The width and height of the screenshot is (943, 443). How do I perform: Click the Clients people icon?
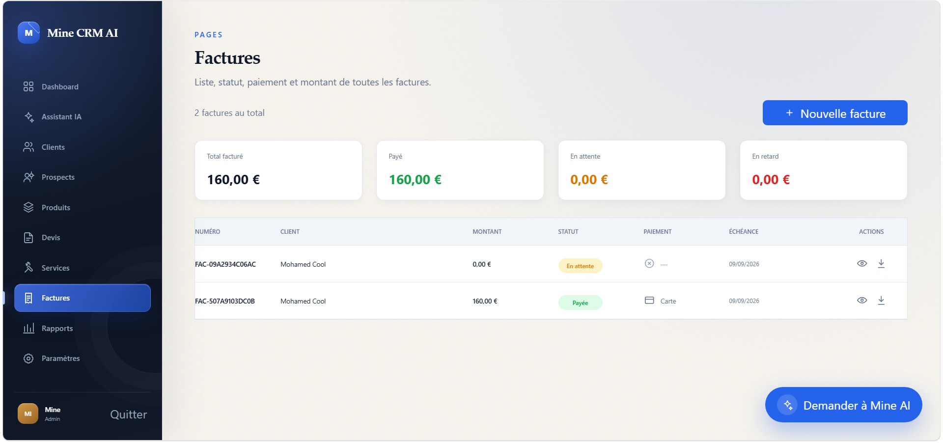[x=28, y=147]
